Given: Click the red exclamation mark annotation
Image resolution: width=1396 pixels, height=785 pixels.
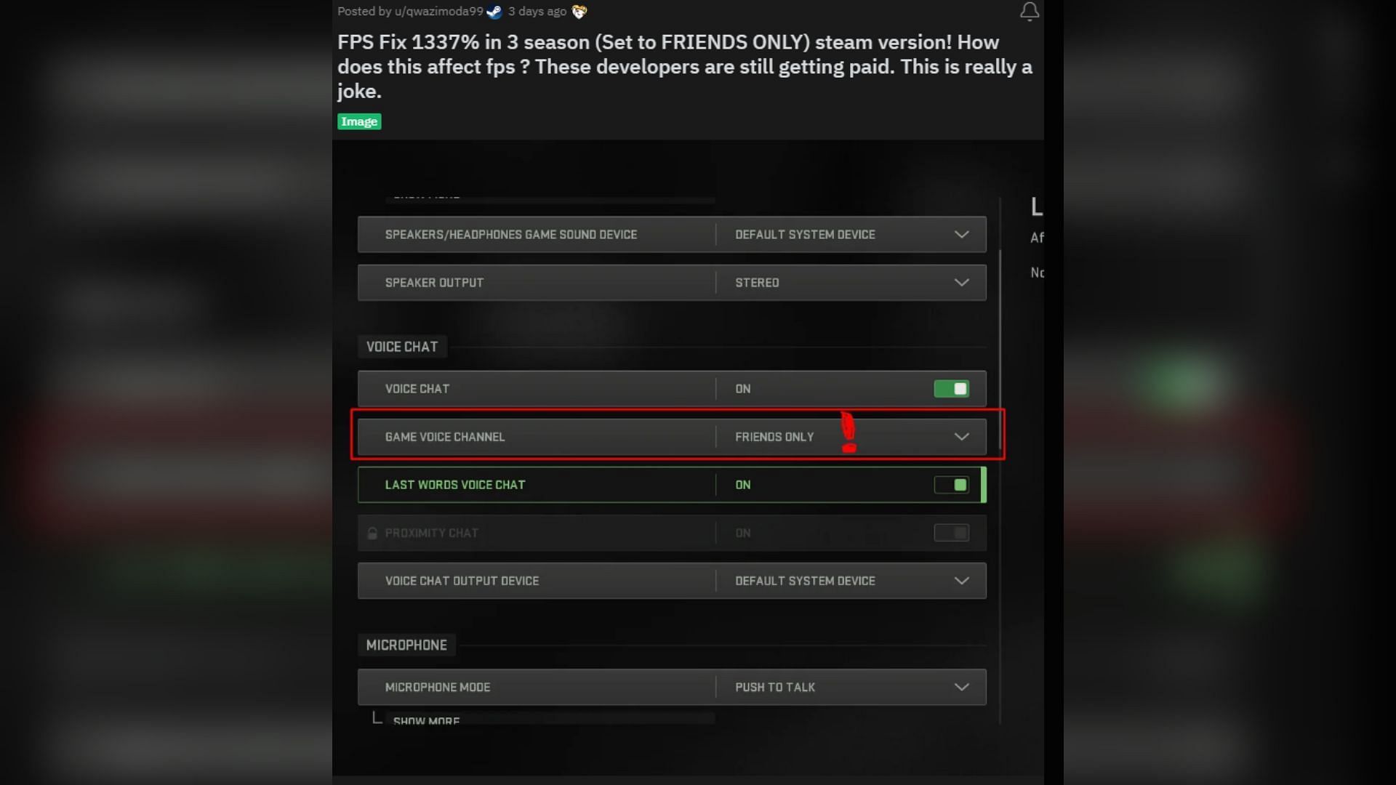Looking at the screenshot, I should pyautogui.click(x=849, y=432).
